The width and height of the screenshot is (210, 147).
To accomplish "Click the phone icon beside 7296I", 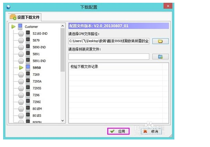I will (28, 102).
